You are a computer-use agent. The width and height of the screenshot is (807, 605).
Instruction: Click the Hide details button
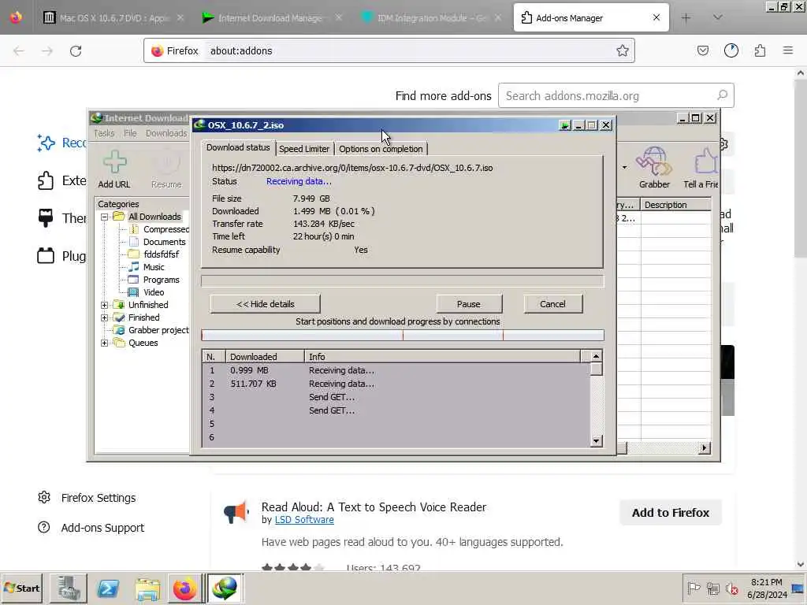point(265,304)
